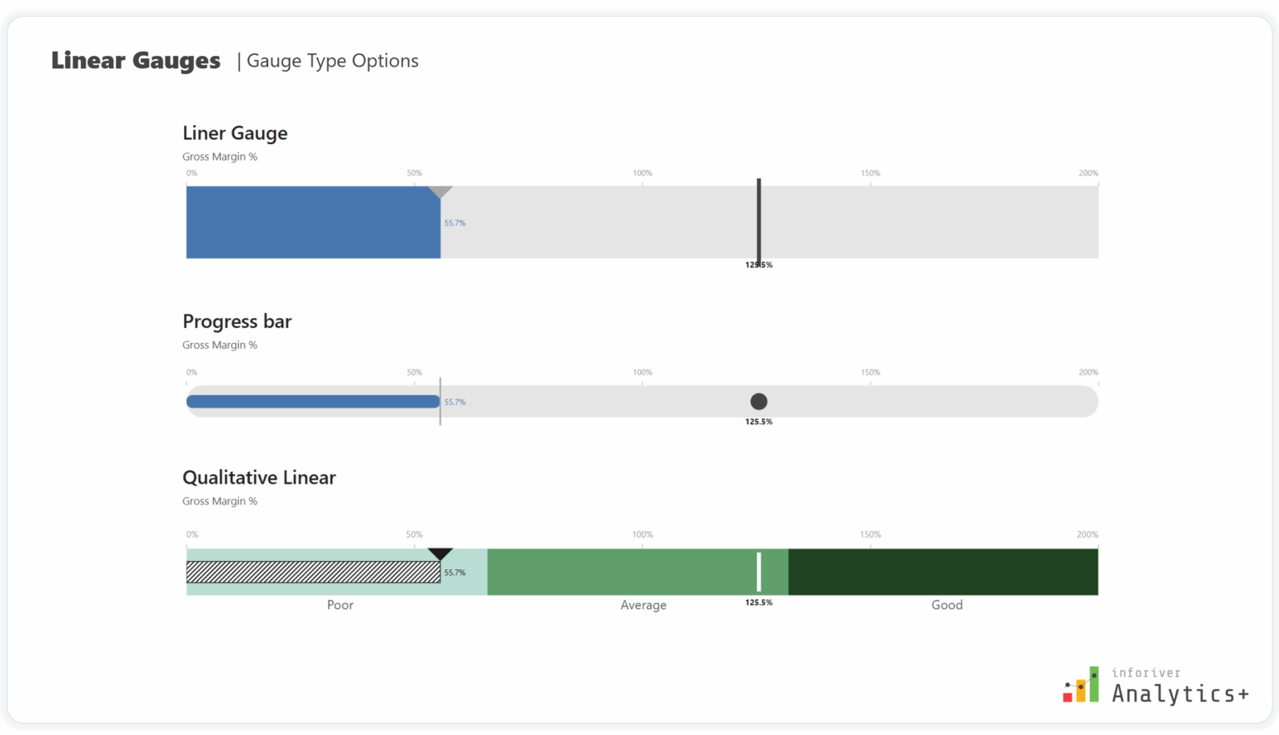Select the 125.5% target label below the Progress bar
This screenshot has width=1279, height=735.
(759, 421)
